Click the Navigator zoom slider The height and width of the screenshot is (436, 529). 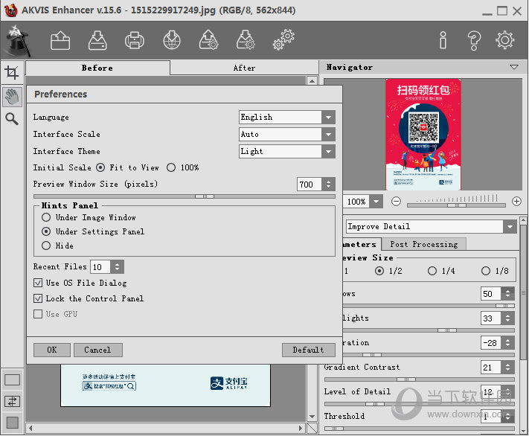[x=456, y=205]
